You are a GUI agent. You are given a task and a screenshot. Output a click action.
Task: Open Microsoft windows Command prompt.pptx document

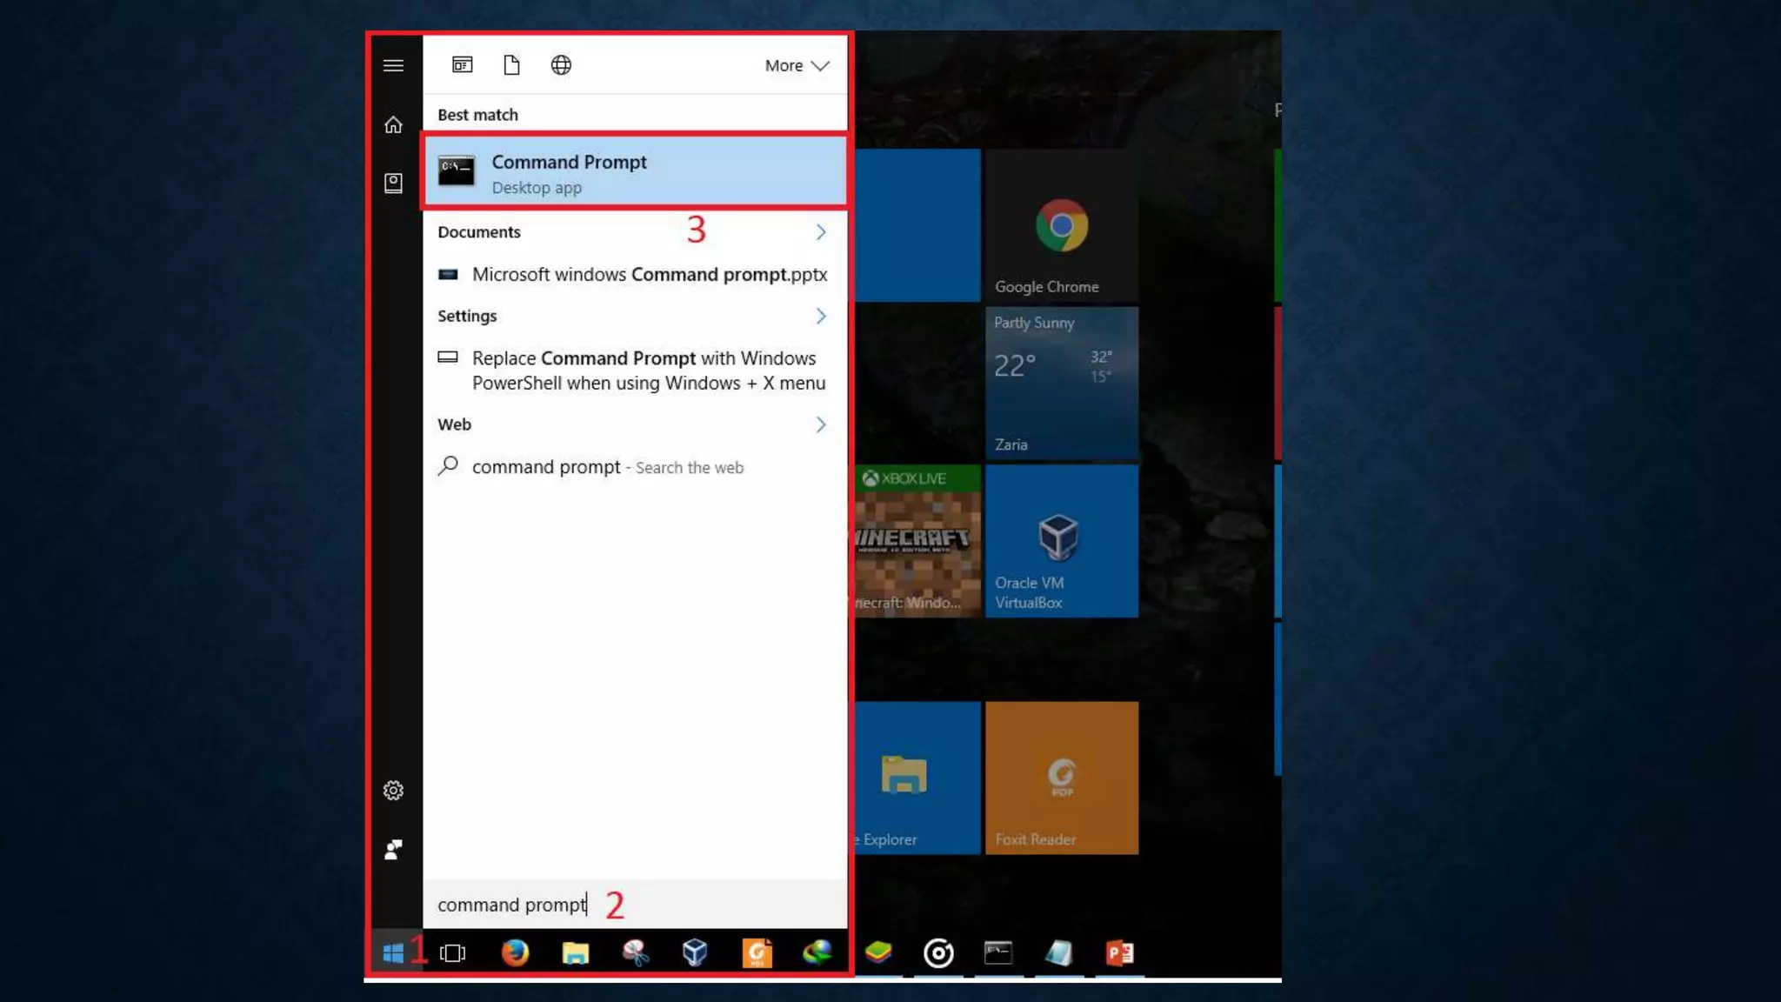649,275
